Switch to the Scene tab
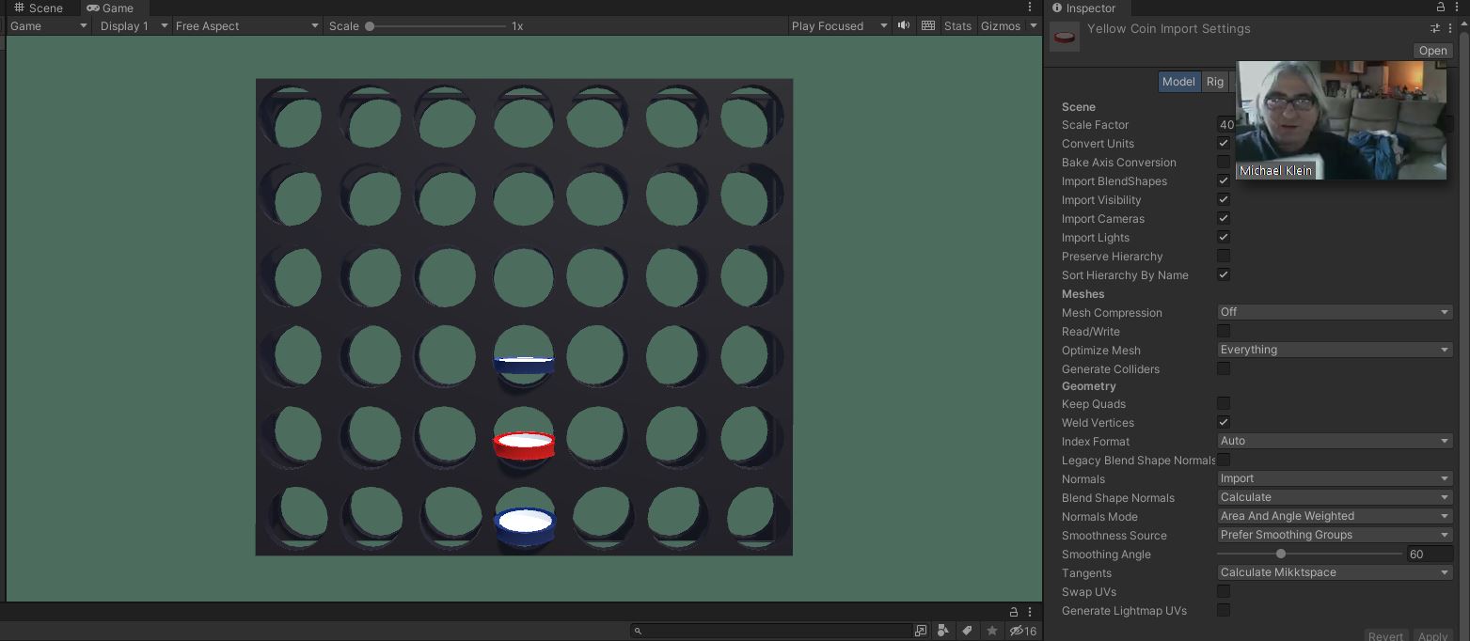The image size is (1470, 641). click(38, 8)
